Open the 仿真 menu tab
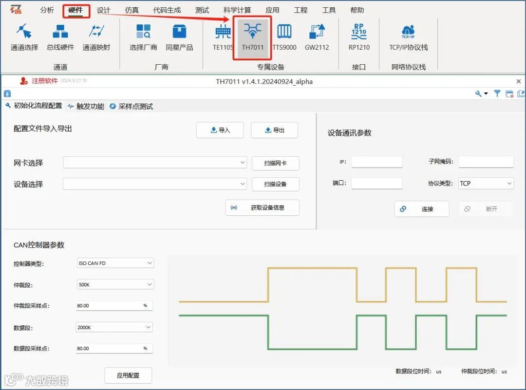The height and width of the screenshot is (390, 526). (x=132, y=10)
